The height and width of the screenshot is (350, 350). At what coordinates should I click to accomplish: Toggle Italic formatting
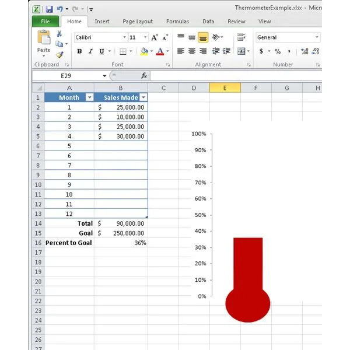pos(90,51)
